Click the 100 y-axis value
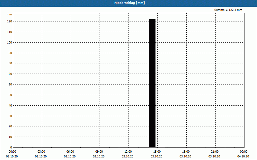The height and width of the screenshot is (160, 257). coord(10,43)
